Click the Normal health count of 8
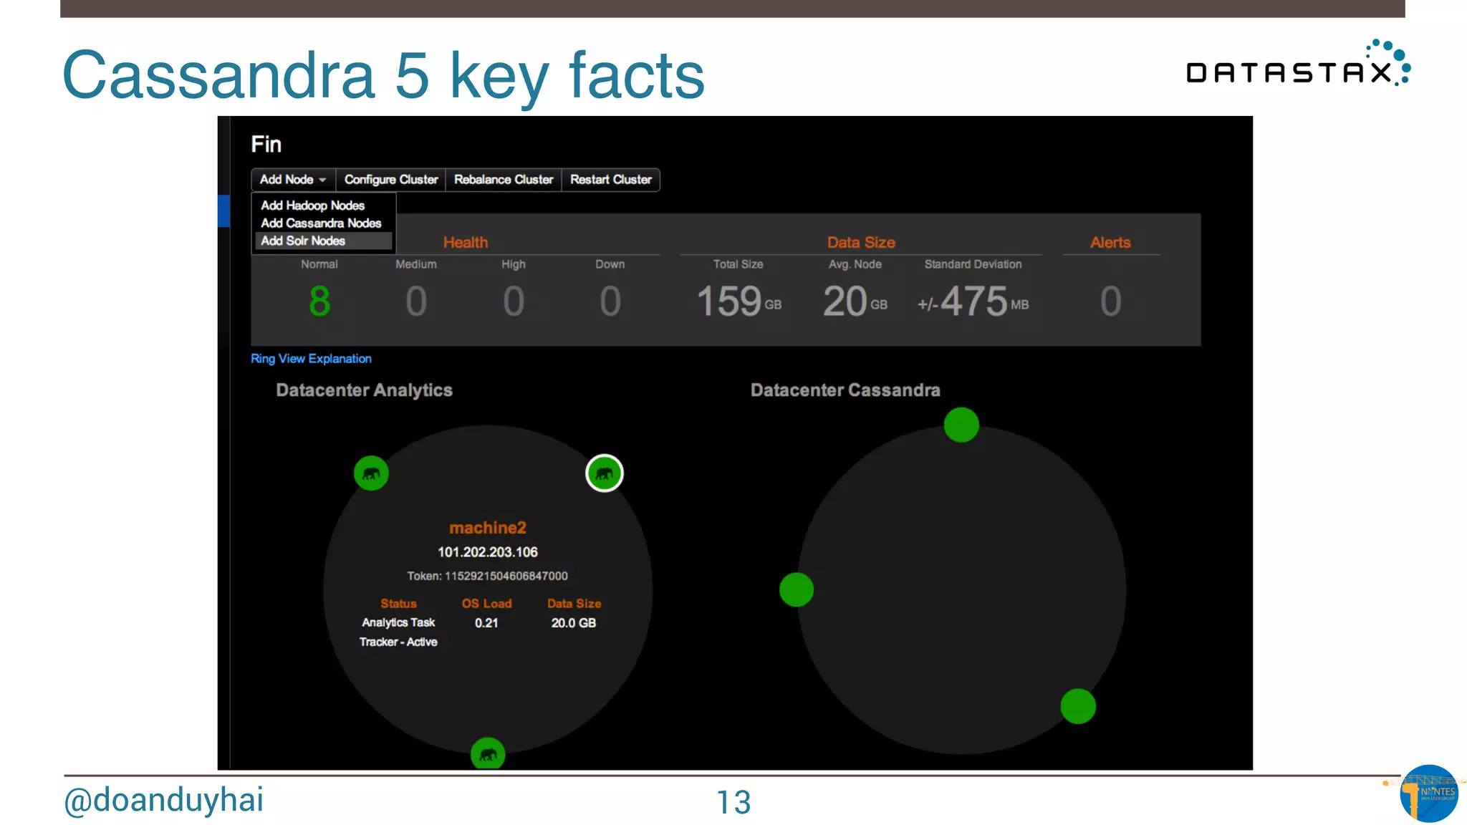 pyautogui.click(x=319, y=301)
